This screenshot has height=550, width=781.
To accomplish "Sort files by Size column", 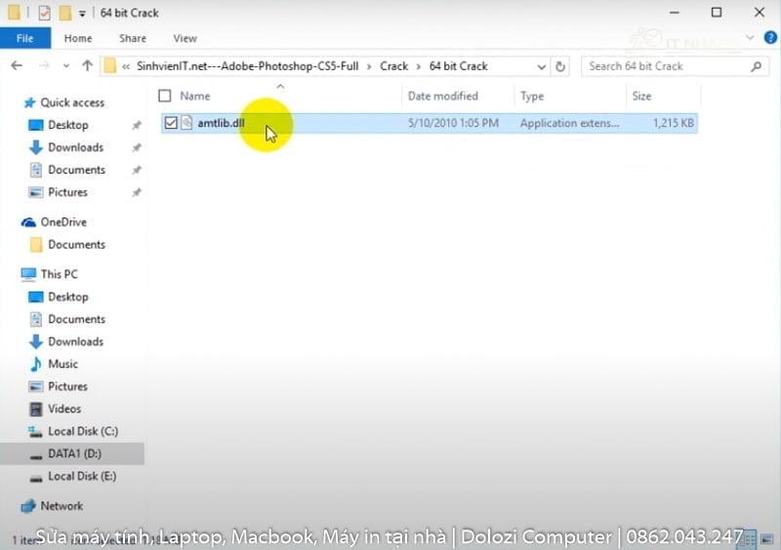I will (x=641, y=97).
